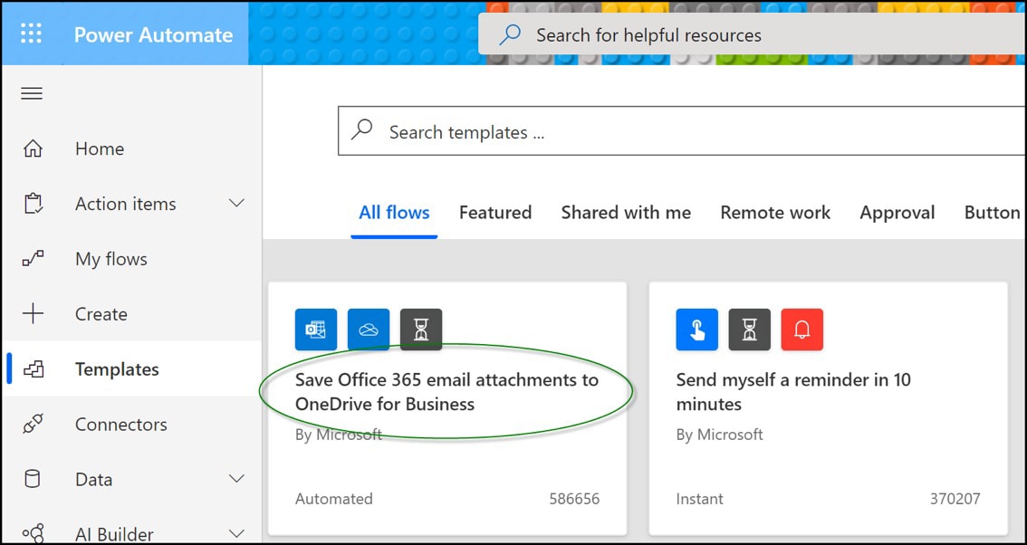Expand the Data section chevron

coord(236,478)
